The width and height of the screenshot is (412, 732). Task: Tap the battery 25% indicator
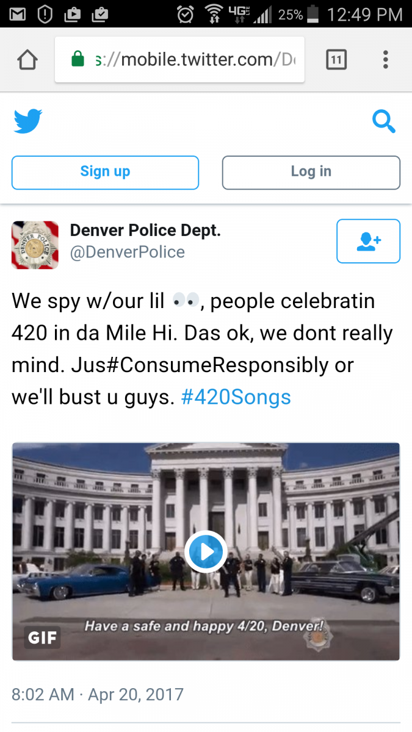(x=298, y=13)
